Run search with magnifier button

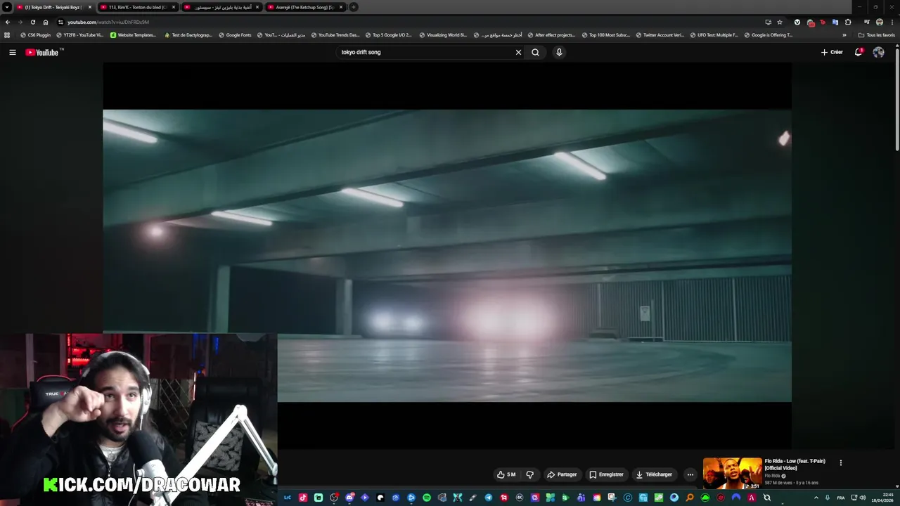[535, 52]
